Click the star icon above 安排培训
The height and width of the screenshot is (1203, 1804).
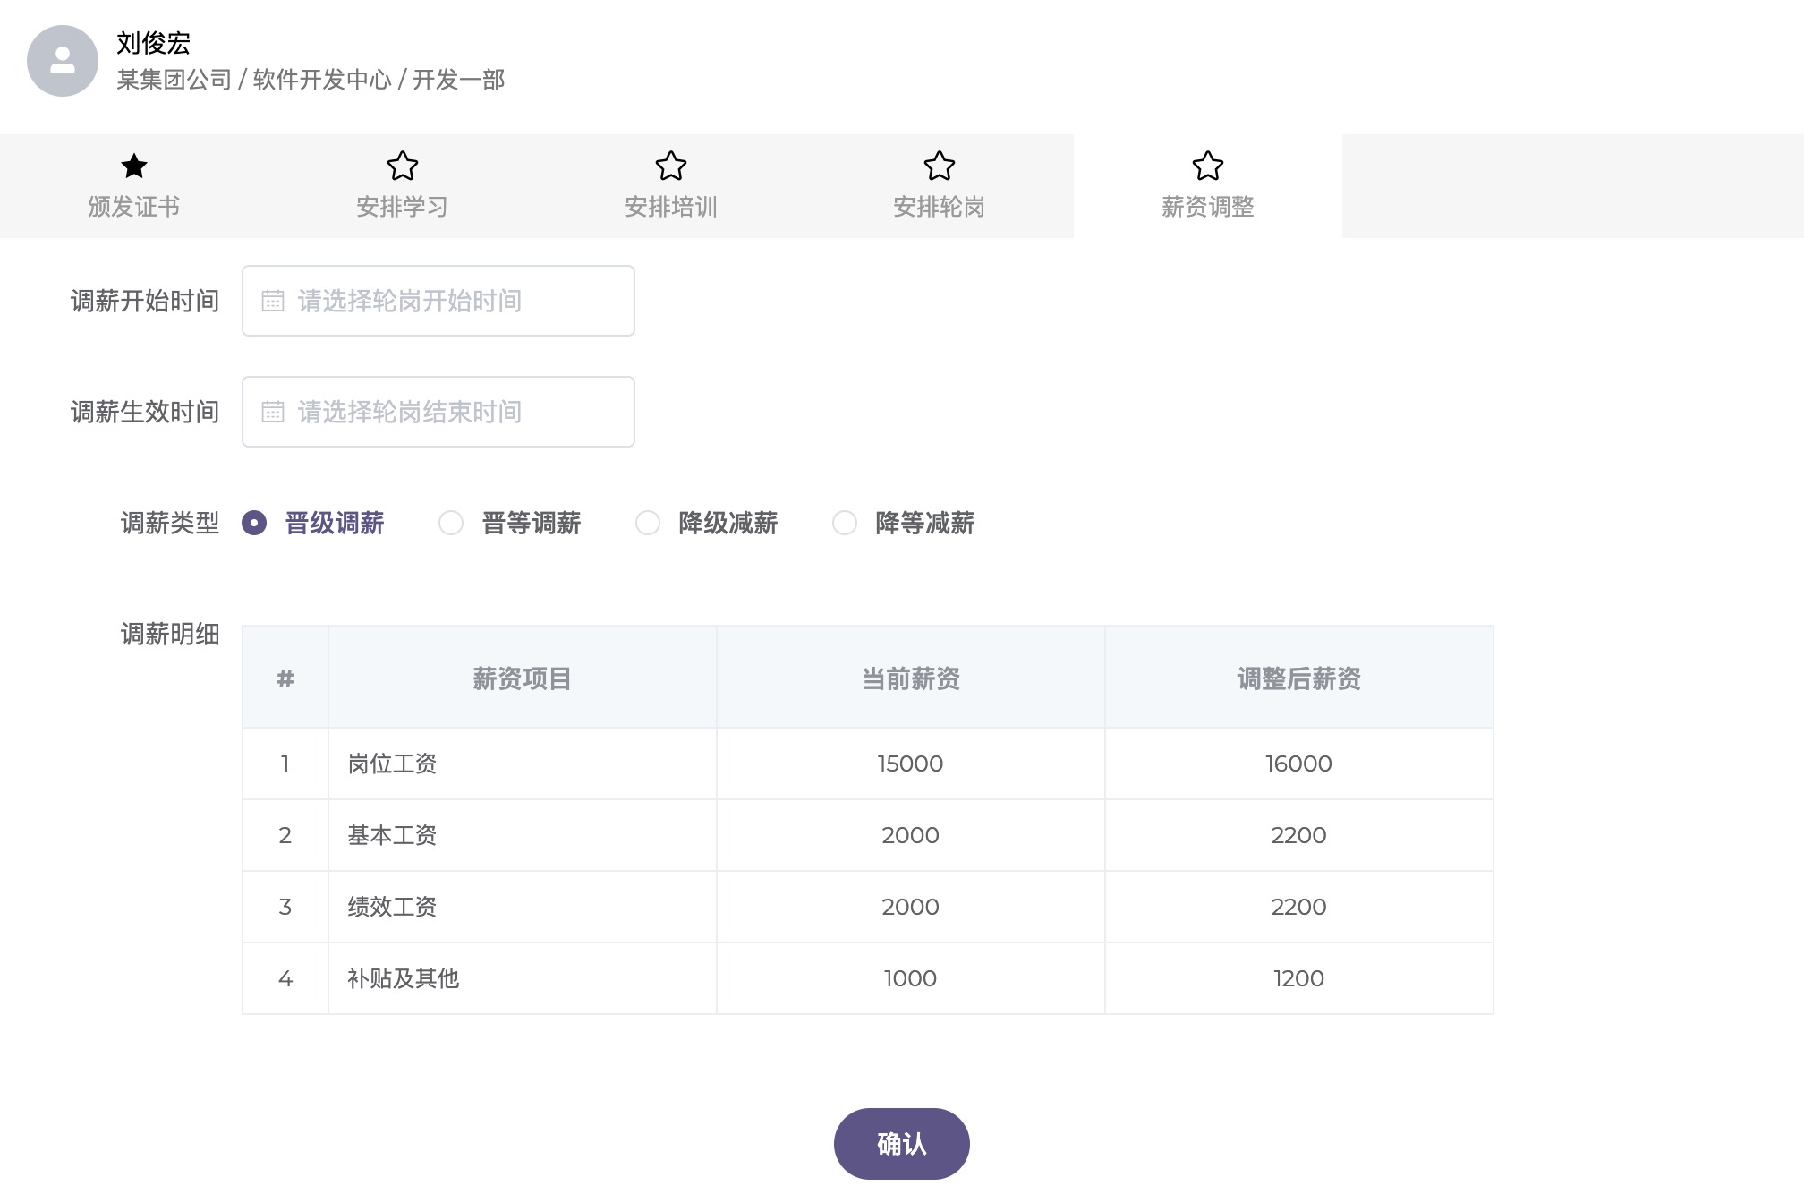click(x=670, y=166)
